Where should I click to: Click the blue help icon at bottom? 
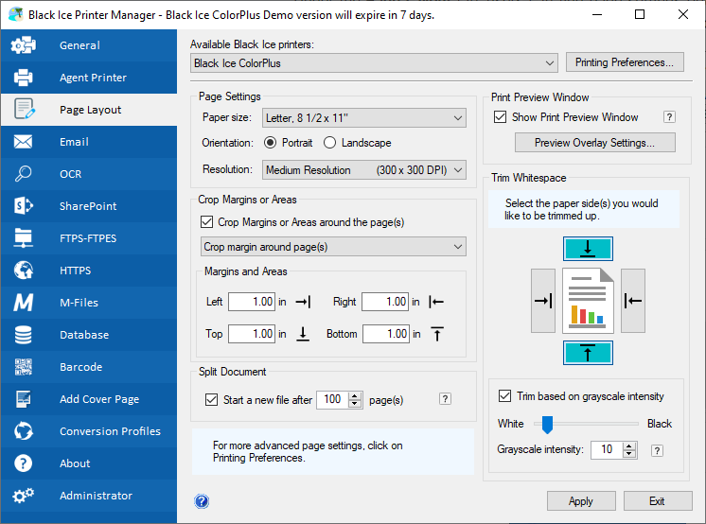coord(201,501)
